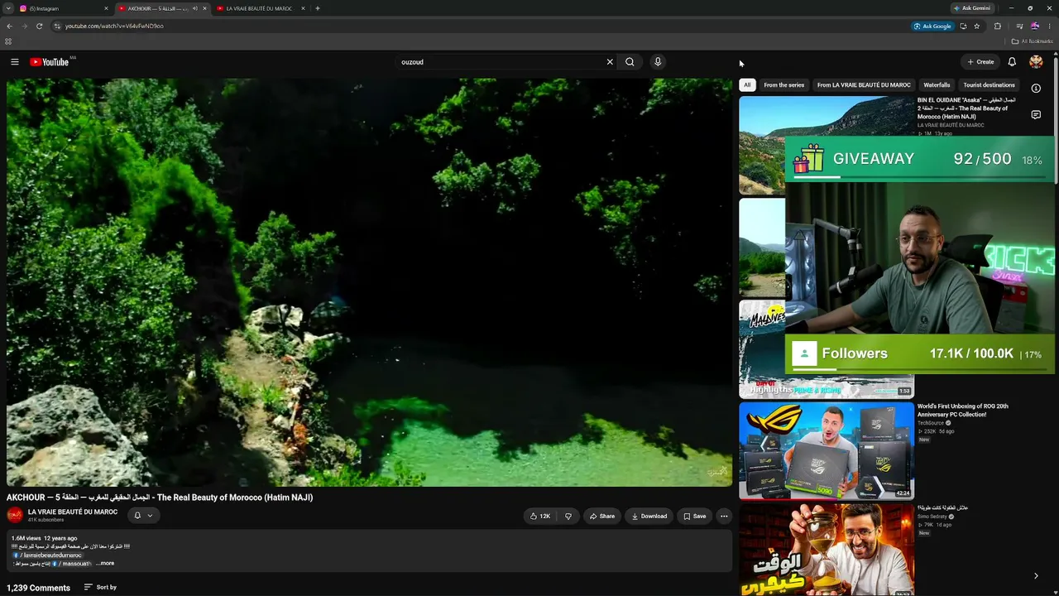Open World's First Unboxing of ROG video title
This screenshot has width=1059, height=596.
(963, 411)
